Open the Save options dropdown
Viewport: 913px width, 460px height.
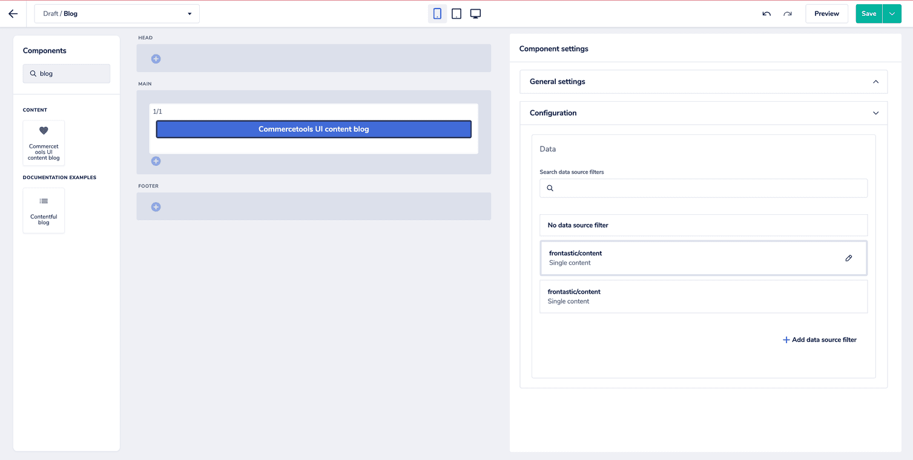point(891,13)
